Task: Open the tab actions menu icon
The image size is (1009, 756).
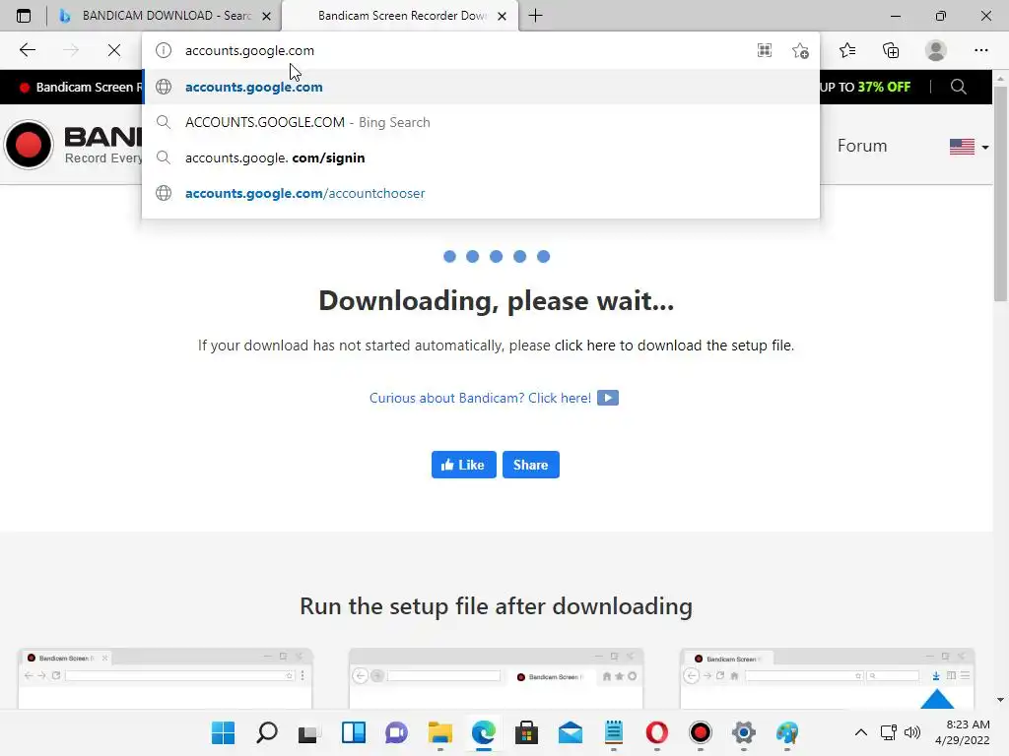Action: coord(24,16)
